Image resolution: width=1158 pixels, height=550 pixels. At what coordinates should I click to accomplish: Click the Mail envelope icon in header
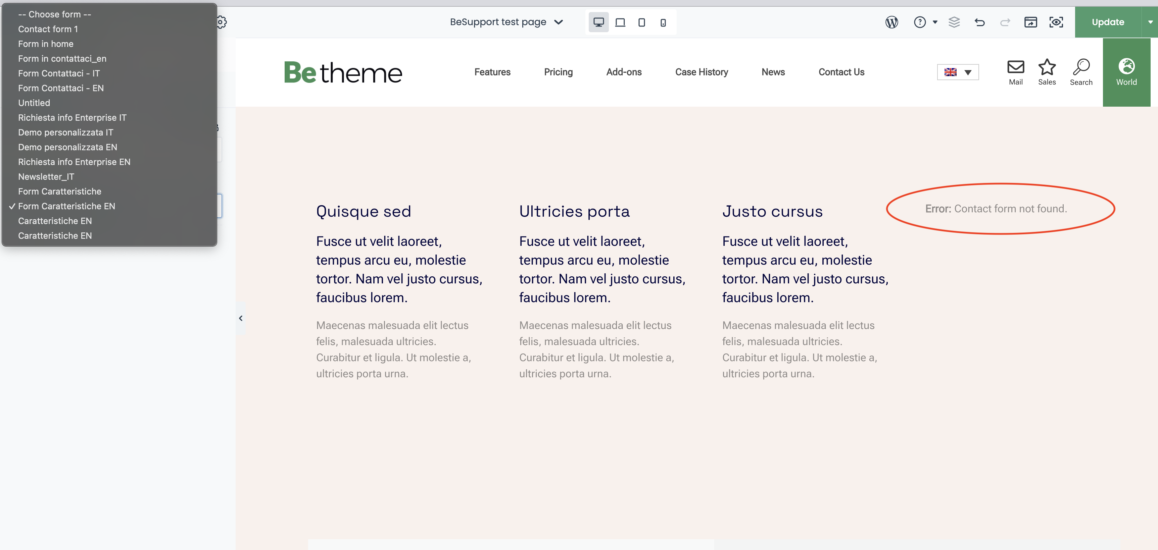1015,67
